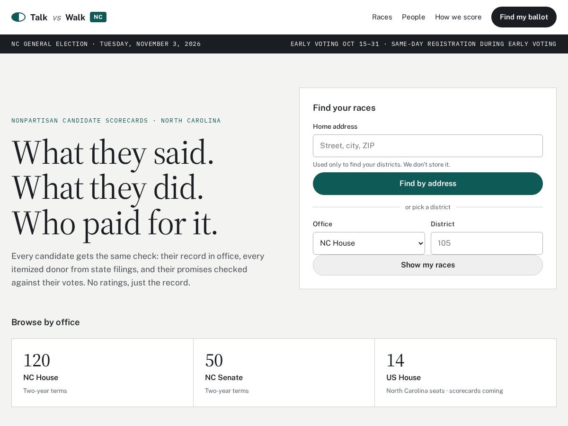Click 'Every candidate gets the same check' paragraph

coord(138,269)
